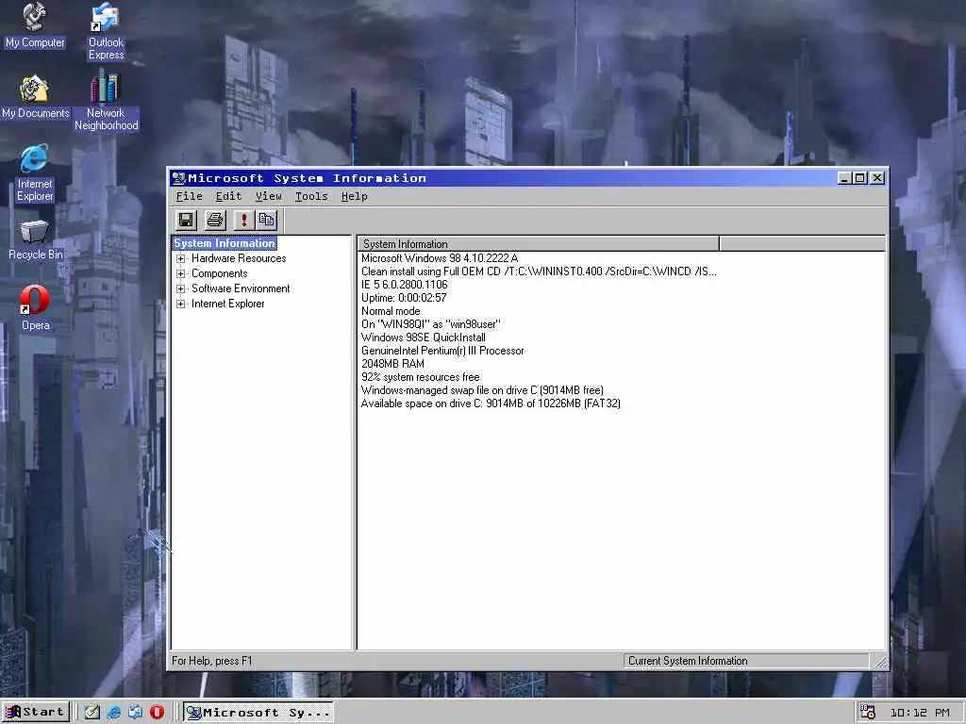
Task: Click the 'Available space on drive C' line
Action: point(491,403)
